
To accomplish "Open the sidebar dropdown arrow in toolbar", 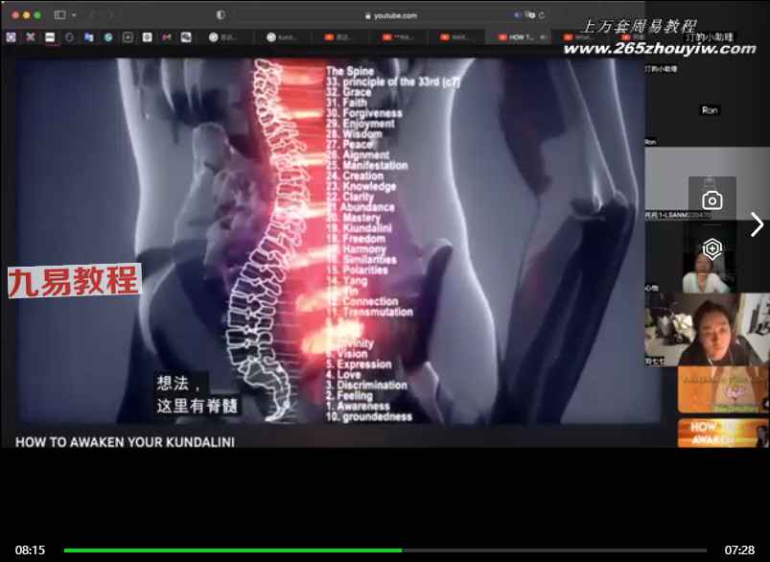I will 73,15.
